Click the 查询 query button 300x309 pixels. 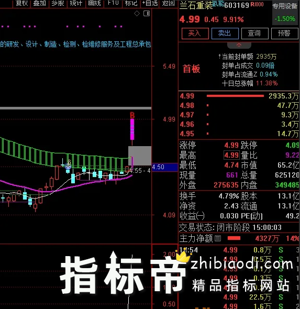pos(254,34)
